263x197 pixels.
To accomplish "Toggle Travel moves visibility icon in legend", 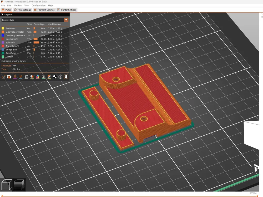I will click(3, 77).
